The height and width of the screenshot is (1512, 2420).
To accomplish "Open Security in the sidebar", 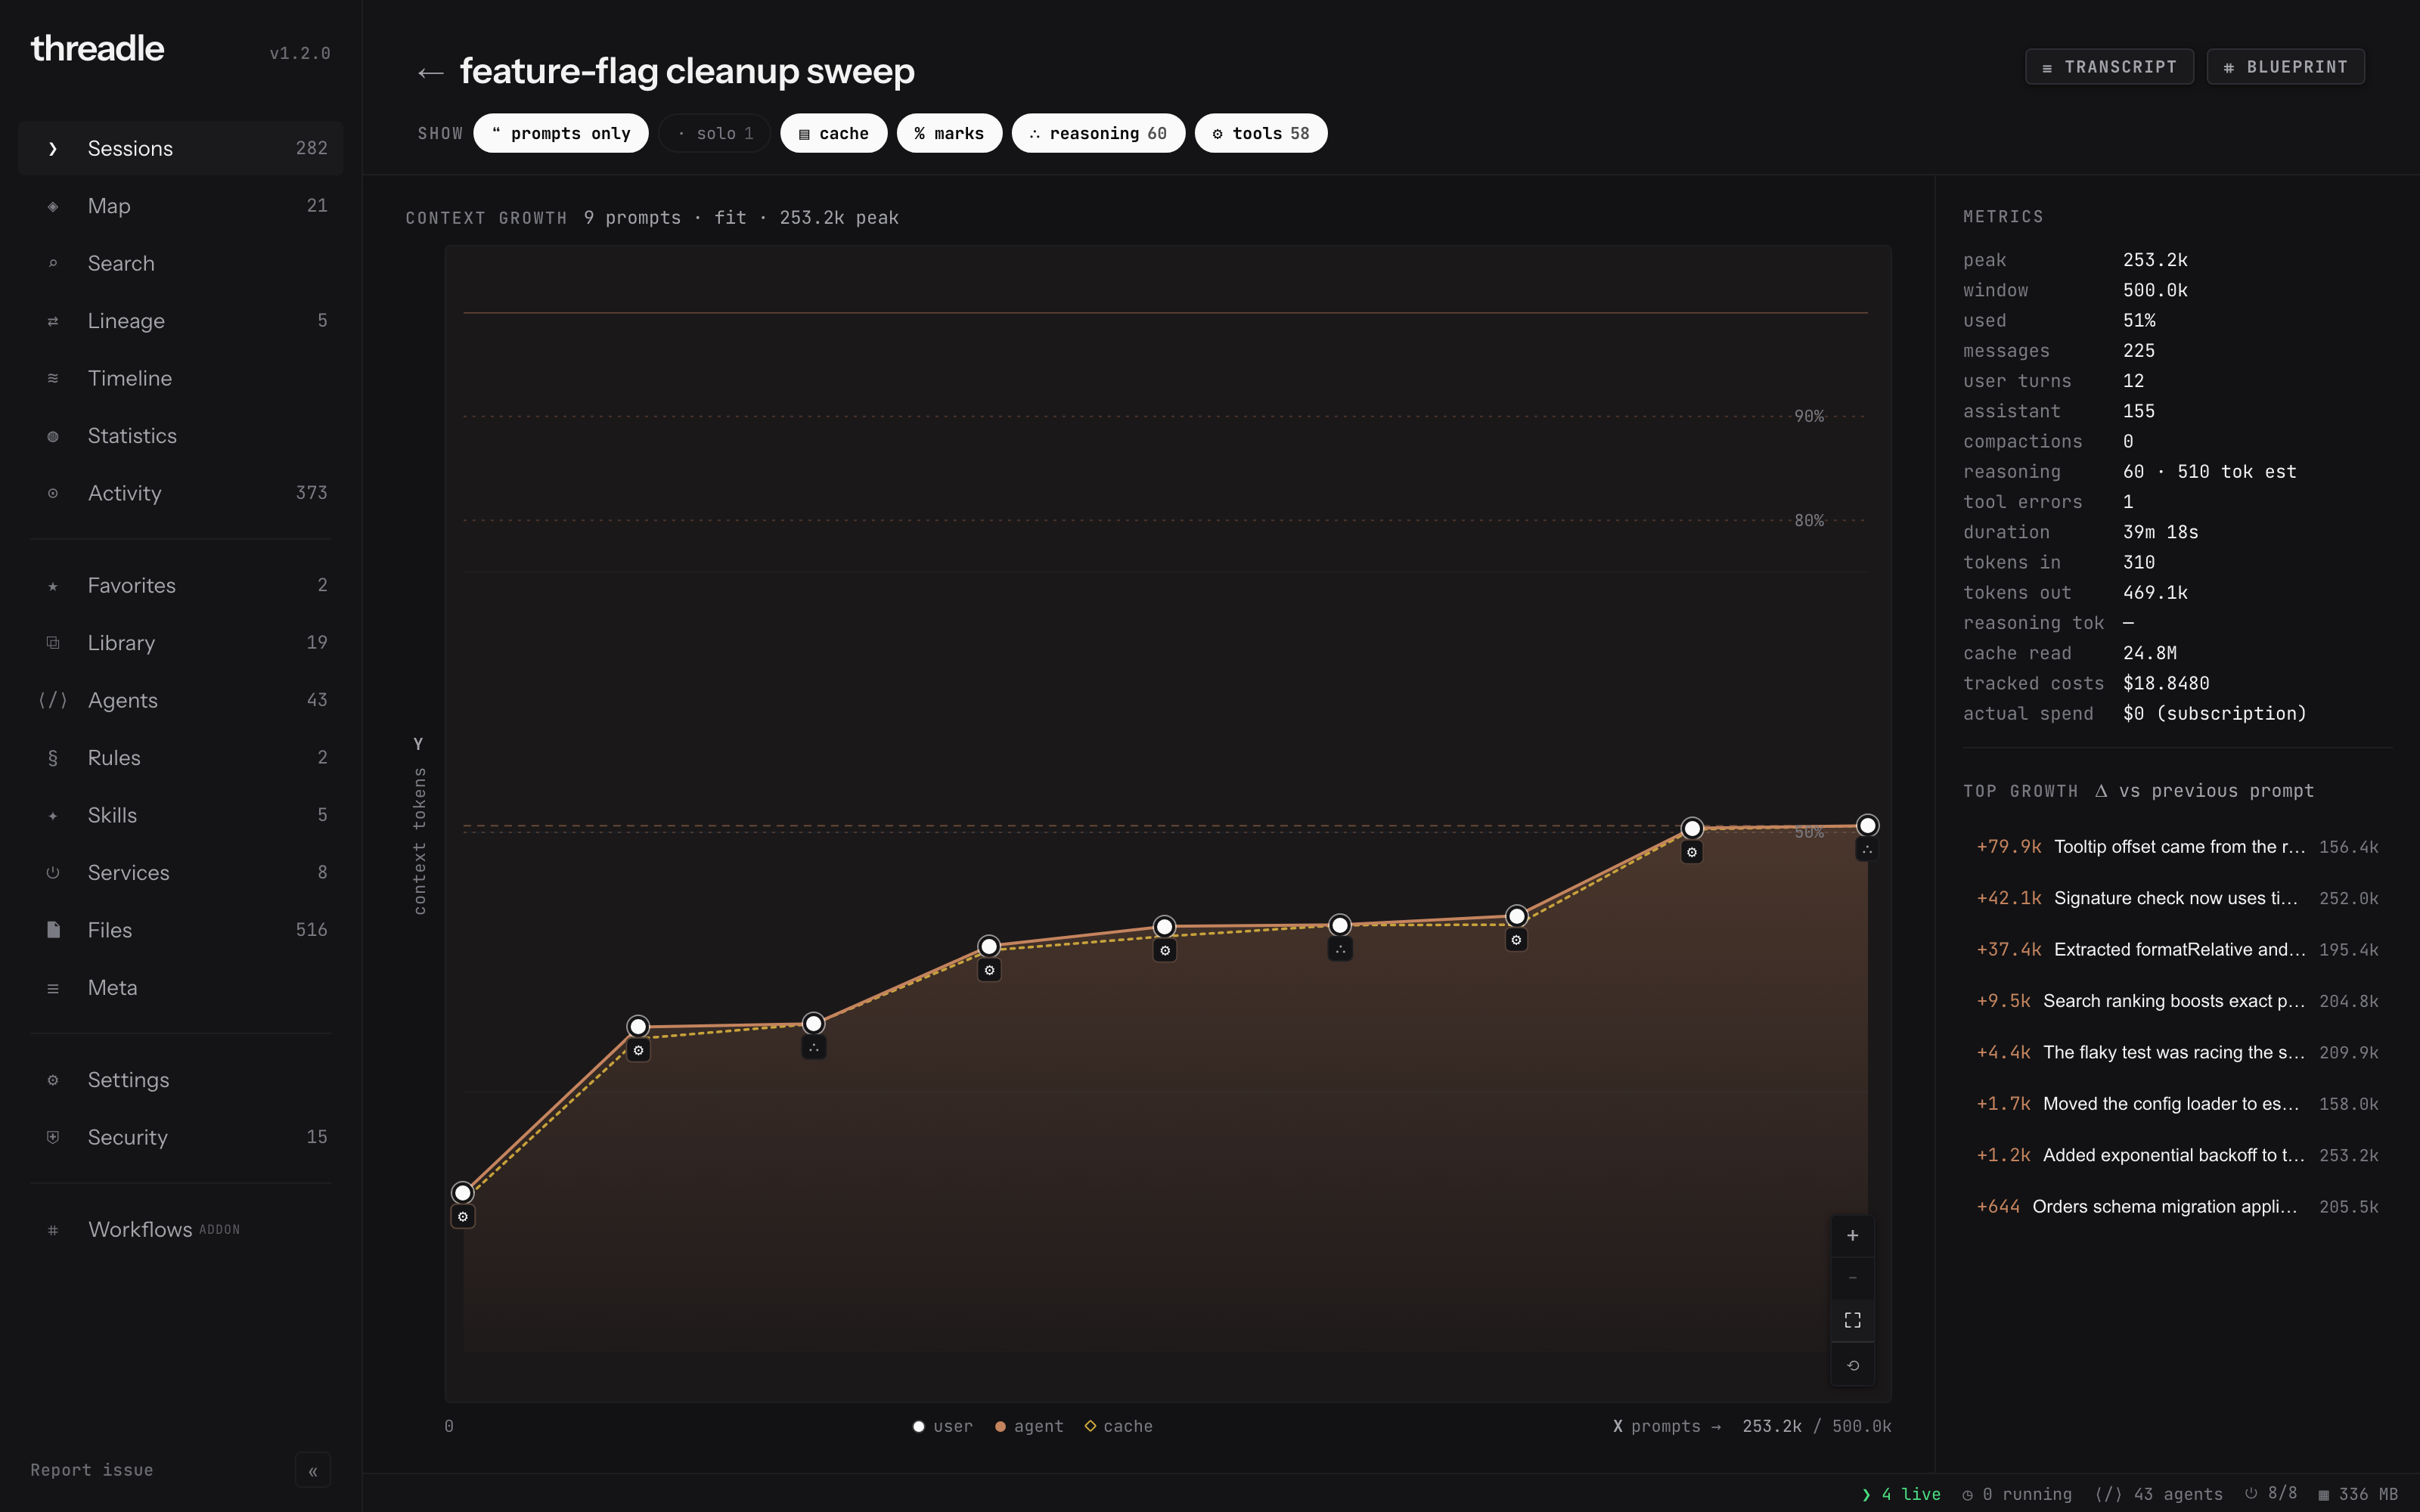I will [181, 1137].
